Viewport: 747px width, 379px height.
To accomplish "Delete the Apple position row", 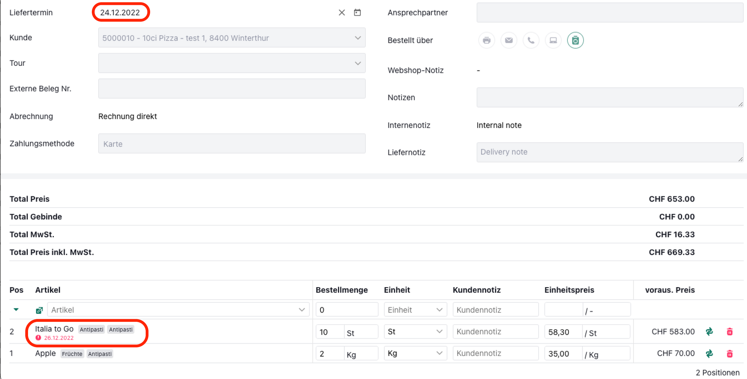I will tap(729, 354).
